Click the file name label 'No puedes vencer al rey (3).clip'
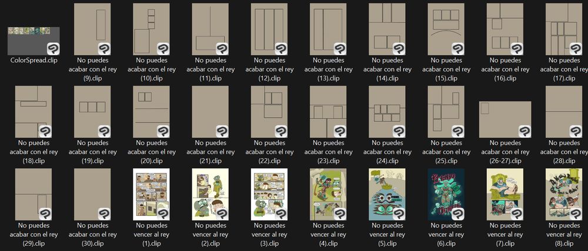 (269, 235)
